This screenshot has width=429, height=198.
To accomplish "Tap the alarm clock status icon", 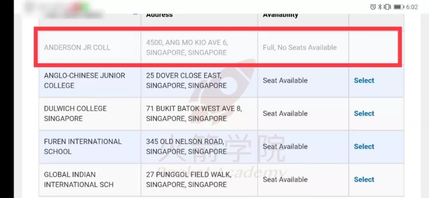I will [x=373, y=7].
